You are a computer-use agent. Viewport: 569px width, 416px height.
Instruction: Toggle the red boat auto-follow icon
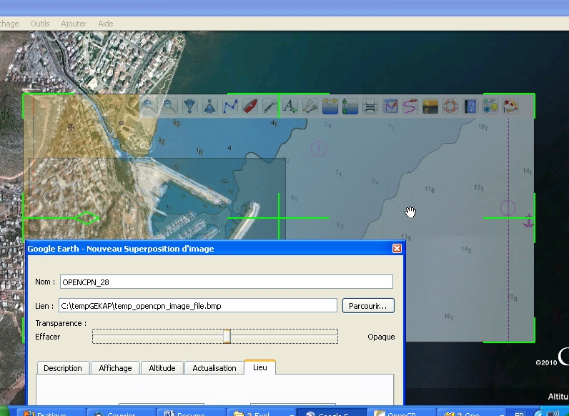[x=250, y=107]
